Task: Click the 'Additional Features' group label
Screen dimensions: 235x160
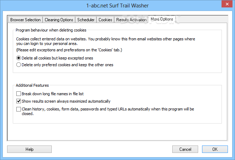Action: pyautogui.click(x=32, y=85)
